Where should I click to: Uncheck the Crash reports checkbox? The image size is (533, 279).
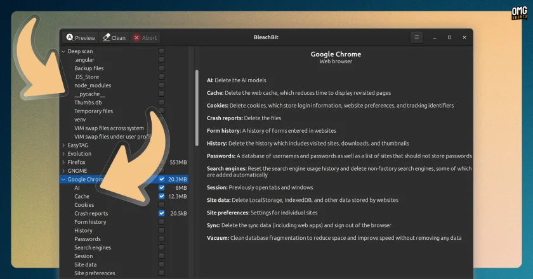click(161, 213)
